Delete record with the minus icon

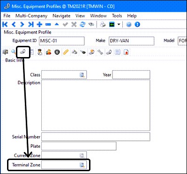coord(48,25)
